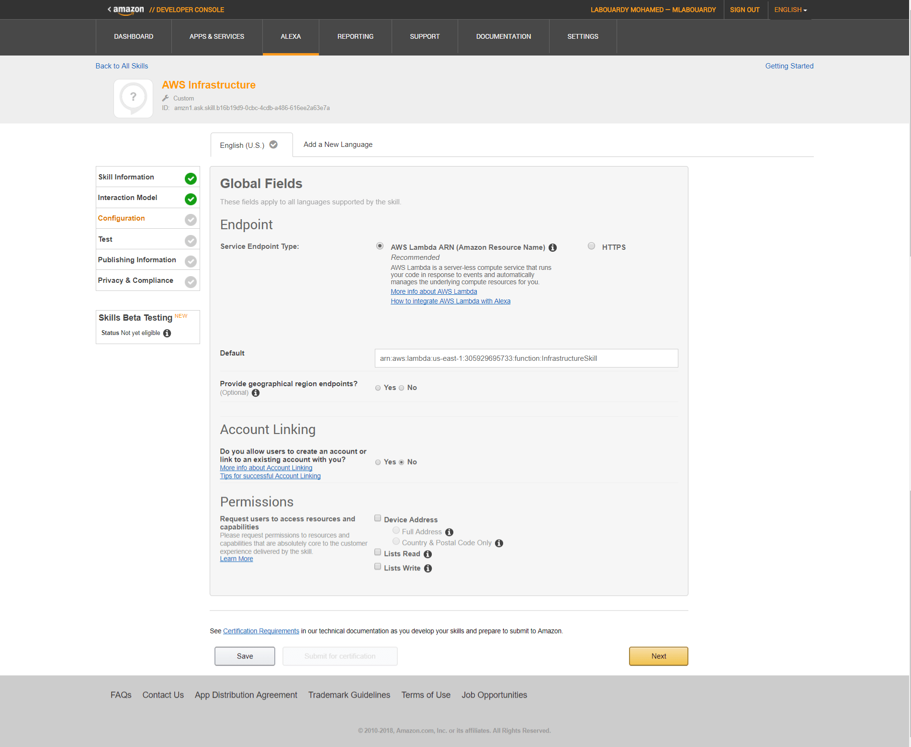This screenshot has height=747, width=911.
Task: Open the ENGLISH language dropdown
Action: pyautogui.click(x=790, y=10)
